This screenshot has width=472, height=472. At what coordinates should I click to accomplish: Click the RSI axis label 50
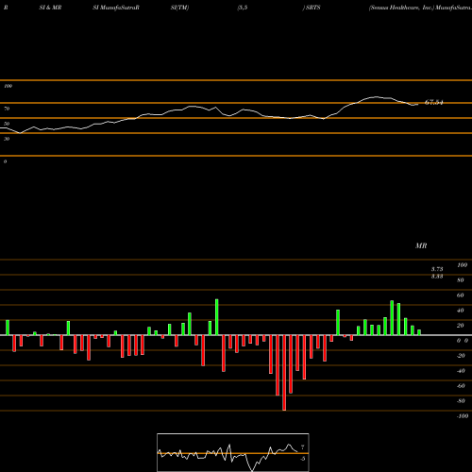(x=7, y=124)
